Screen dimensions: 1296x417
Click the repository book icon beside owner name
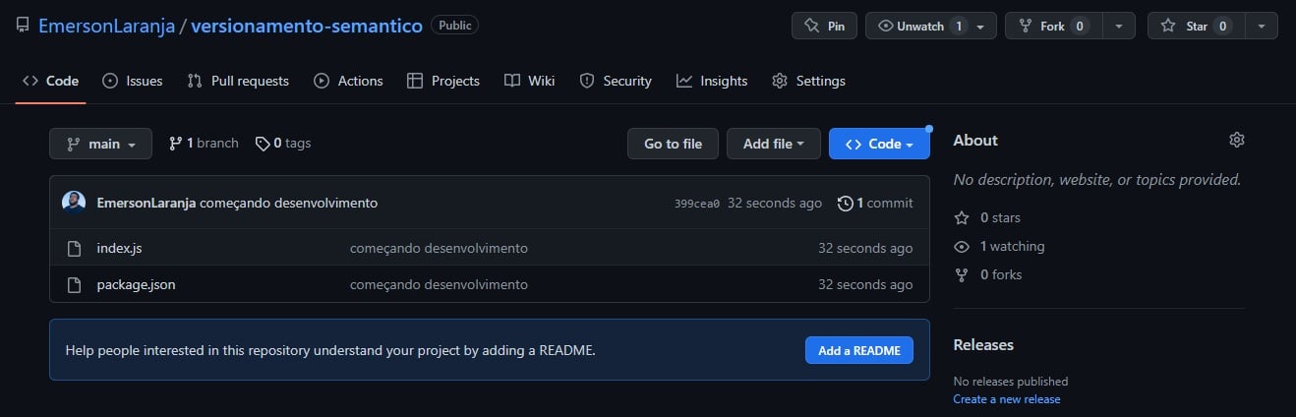click(23, 26)
